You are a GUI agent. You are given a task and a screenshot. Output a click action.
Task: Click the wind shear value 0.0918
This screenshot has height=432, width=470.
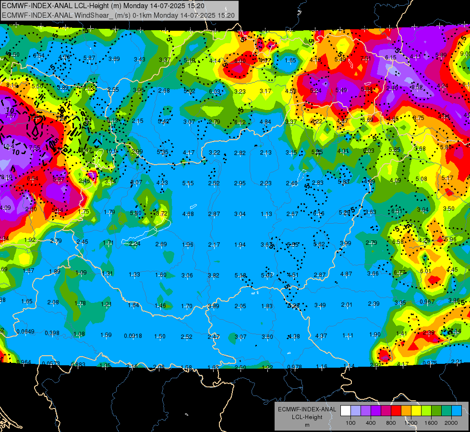pos(133,336)
